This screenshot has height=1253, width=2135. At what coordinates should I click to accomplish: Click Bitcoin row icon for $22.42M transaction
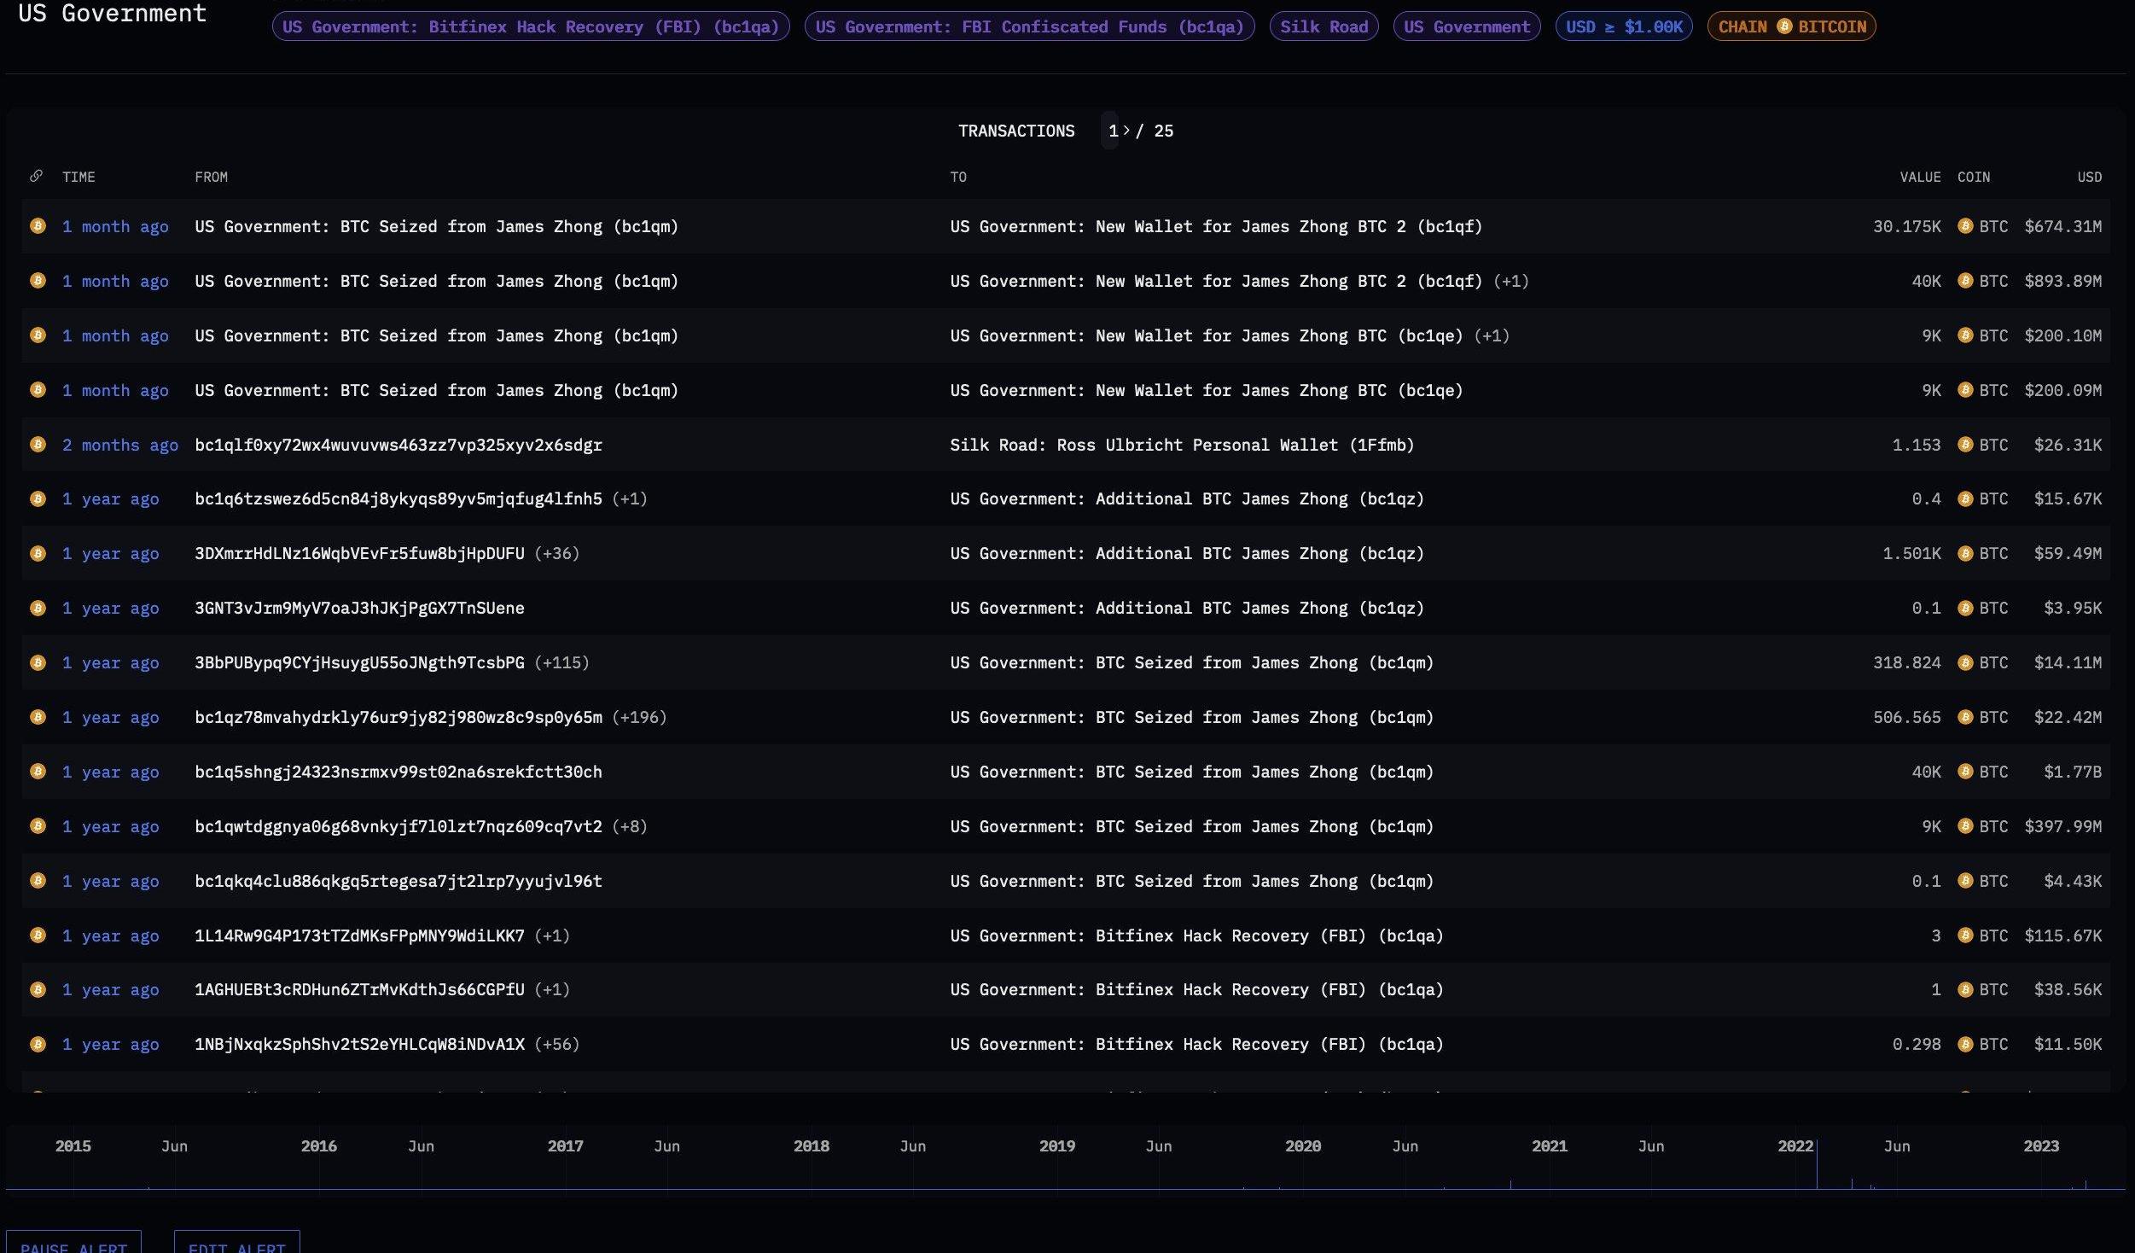tap(38, 717)
